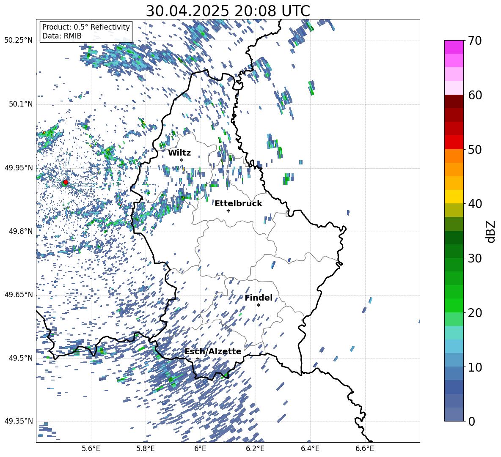501x457 pixels.
Task: Click the Product: 0.5° Reflectivity text
Action: [86, 27]
